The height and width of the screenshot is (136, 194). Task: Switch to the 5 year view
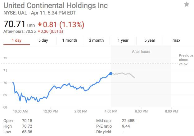[x=150, y=40]
